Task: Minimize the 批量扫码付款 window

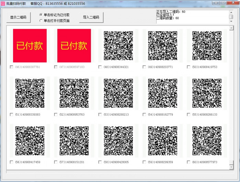Action: (216, 3)
